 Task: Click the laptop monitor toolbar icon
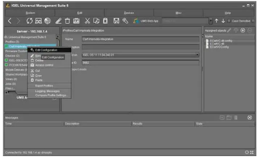[38, 21]
